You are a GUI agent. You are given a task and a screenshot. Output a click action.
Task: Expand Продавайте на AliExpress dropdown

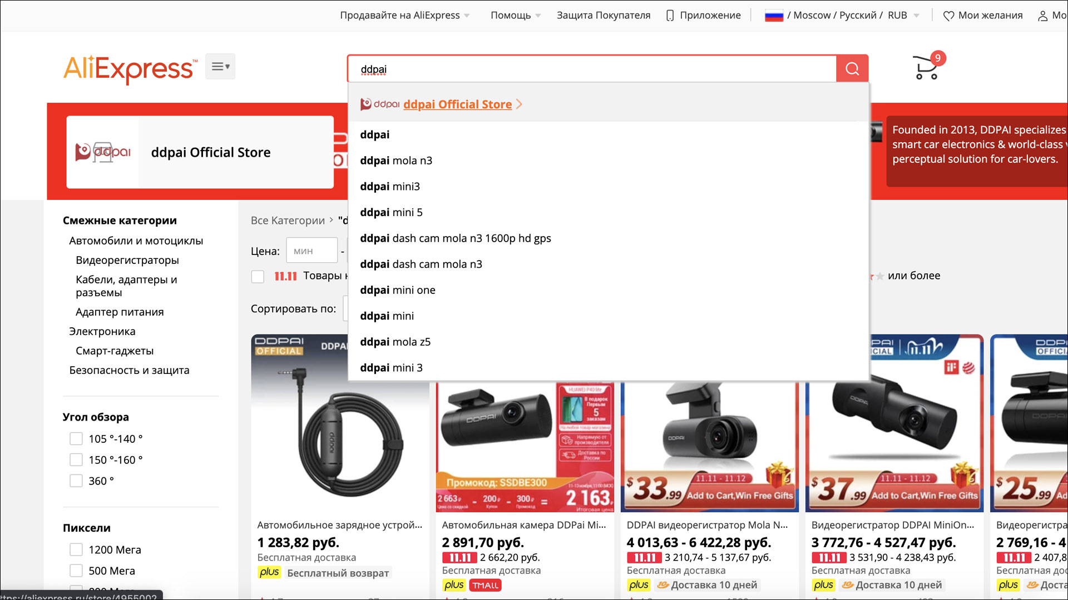pos(405,16)
